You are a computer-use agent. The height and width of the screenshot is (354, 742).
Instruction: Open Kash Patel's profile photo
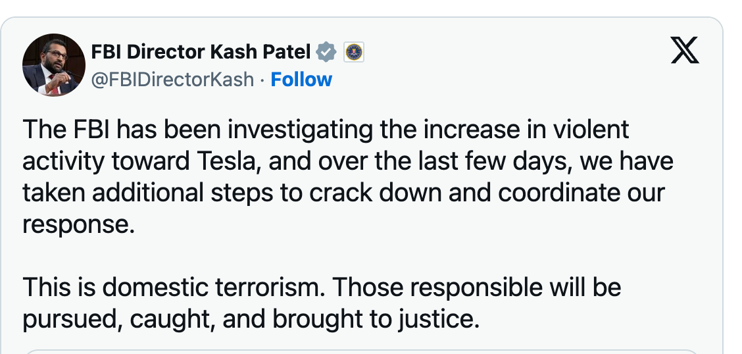coord(54,65)
